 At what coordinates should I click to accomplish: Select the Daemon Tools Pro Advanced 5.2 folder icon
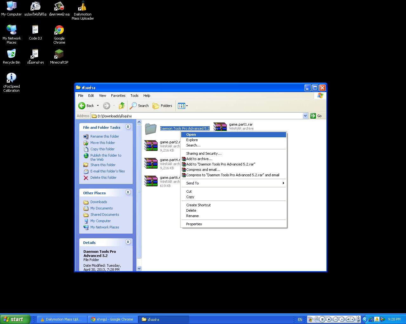[151, 128]
